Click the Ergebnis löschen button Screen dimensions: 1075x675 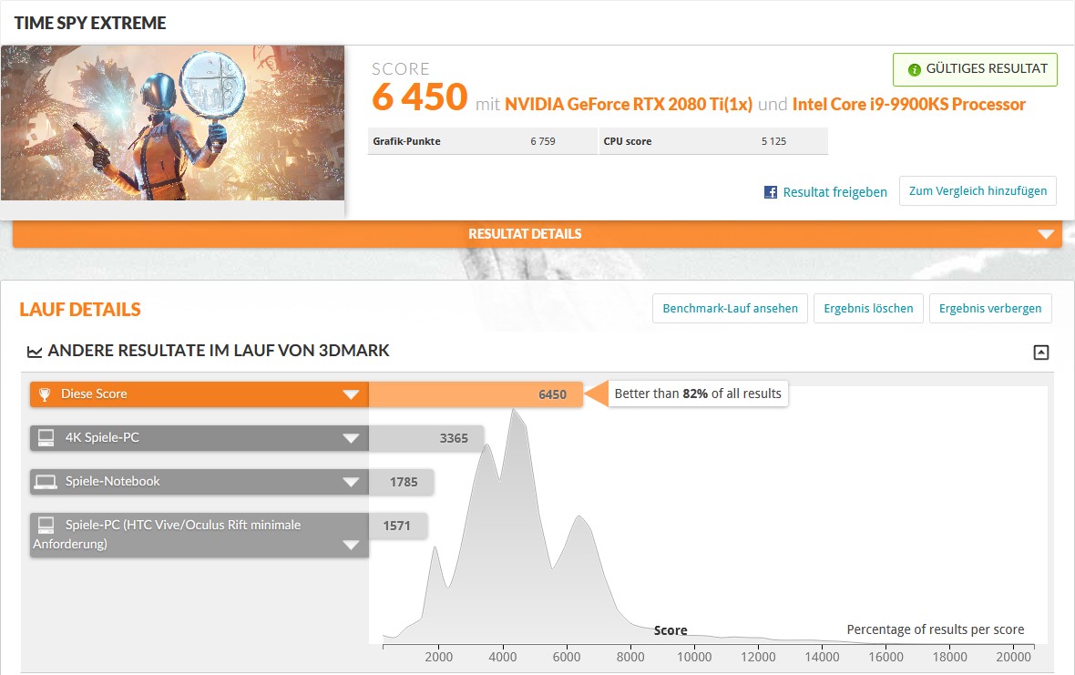[x=868, y=309]
